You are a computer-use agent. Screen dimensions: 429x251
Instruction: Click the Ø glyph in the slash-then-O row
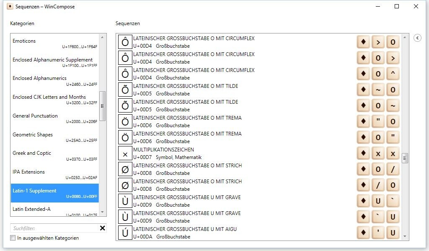125,185
